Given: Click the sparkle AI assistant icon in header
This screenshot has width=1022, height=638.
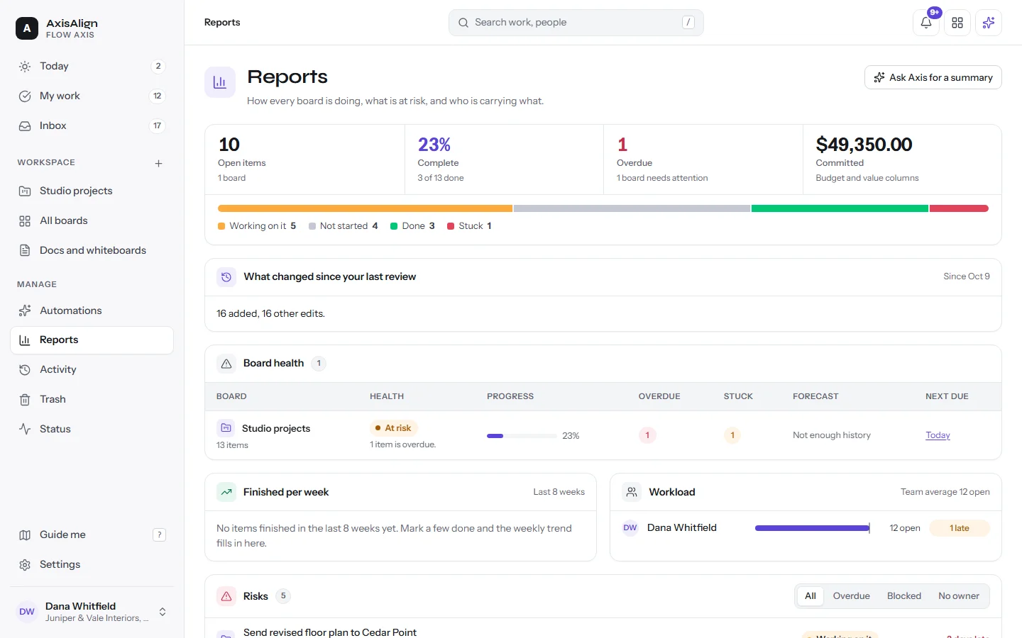Looking at the screenshot, I should click(989, 23).
